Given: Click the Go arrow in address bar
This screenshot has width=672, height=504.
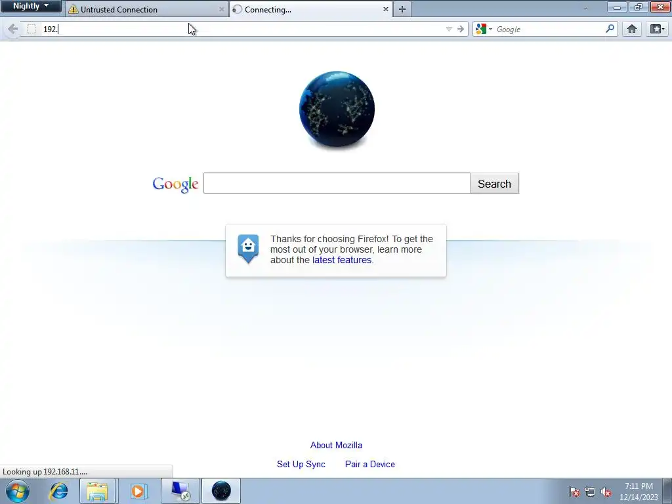Looking at the screenshot, I should click(x=461, y=29).
